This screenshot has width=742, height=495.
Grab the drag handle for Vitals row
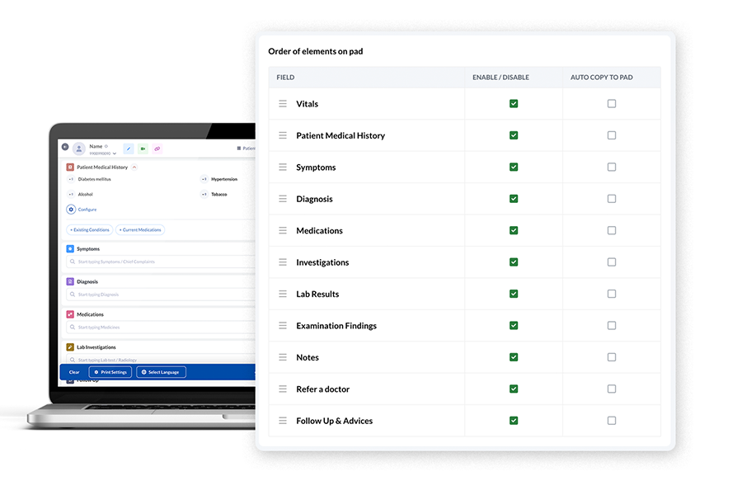pyautogui.click(x=283, y=104)
